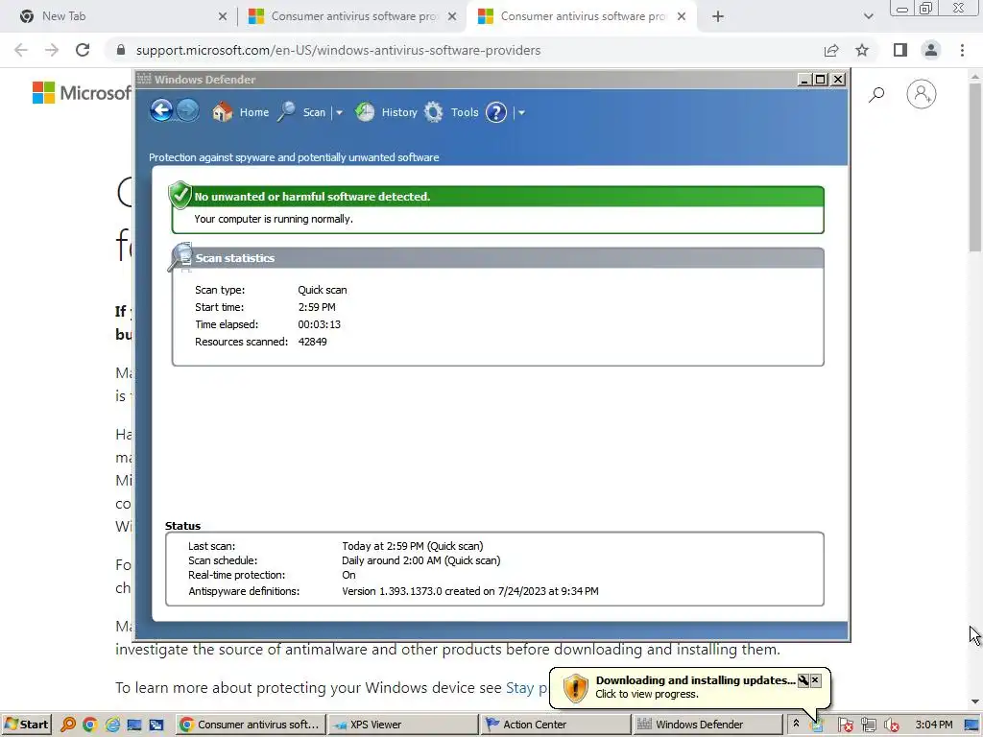Click the taskbar search magnifier icon
This screenshot has height=737, width=983.
point(68,725)
